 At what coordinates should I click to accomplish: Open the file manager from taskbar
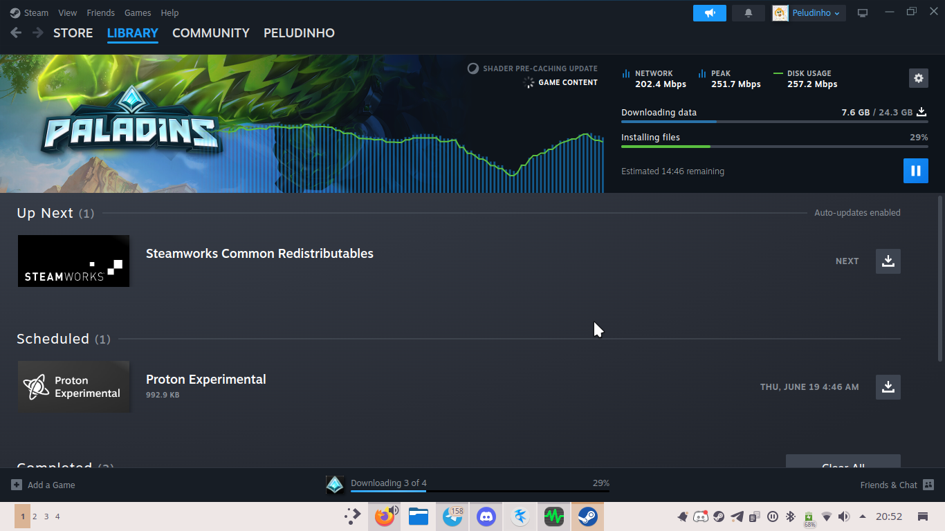419,516
